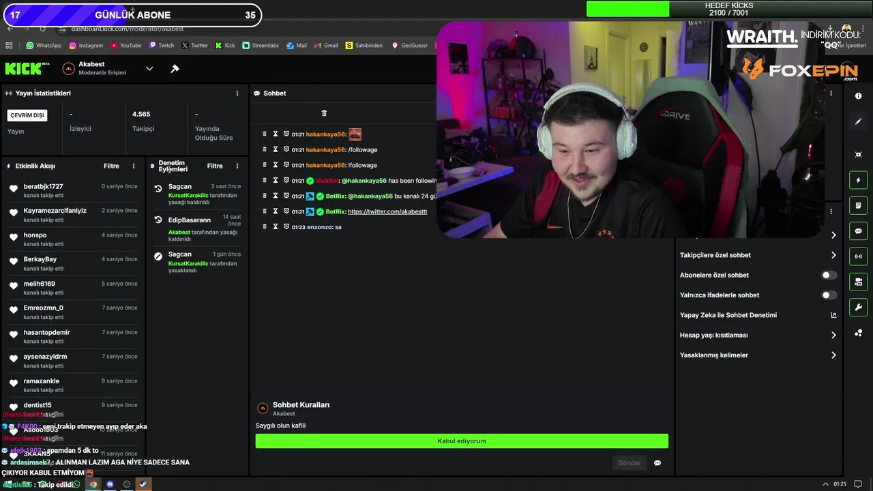This screenshot has width=873, height=491.
Task: Open the GeoGuessr bookmark
Action: pyautogui.click(x=409, y=46)
